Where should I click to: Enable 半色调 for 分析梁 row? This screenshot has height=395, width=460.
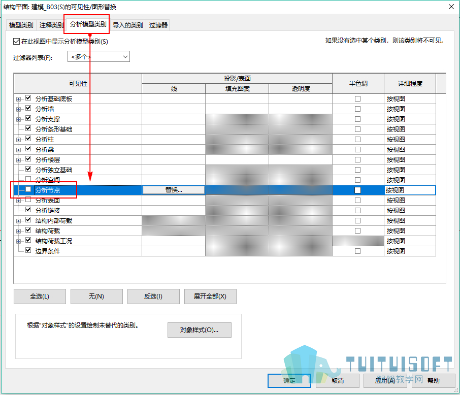[357, 150]
